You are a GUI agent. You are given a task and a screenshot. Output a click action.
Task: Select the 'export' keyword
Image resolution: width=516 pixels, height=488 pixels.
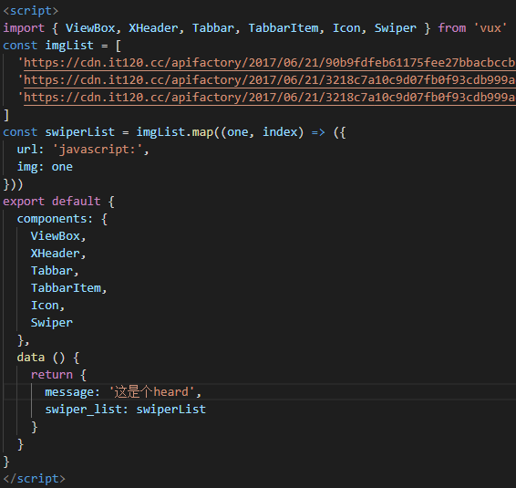click(24, 202)
